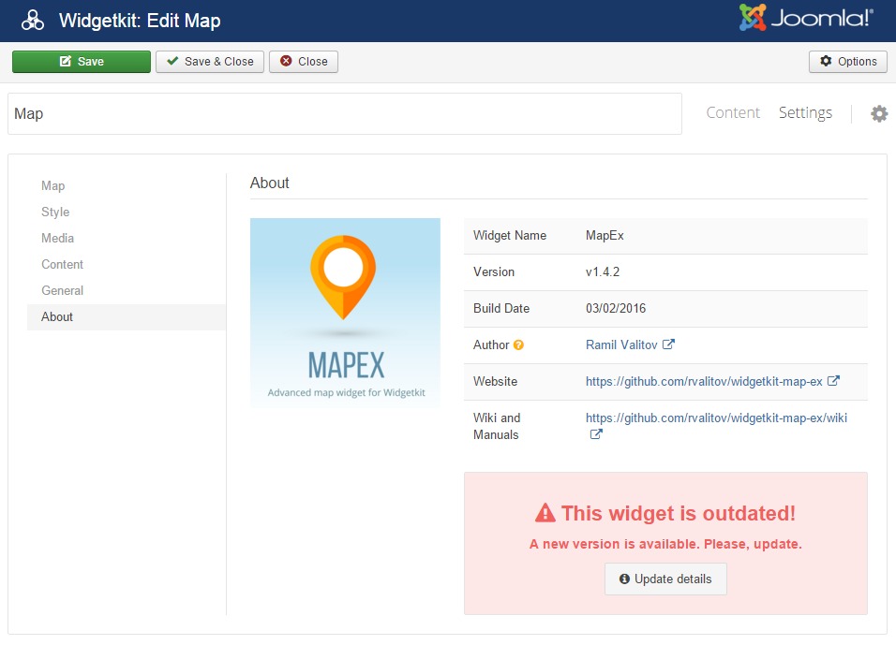Click the 'This widget is outdated!' heading
The height and width of the screenshot is (645, 896).
pyautogui.click(x=679, y=513)
